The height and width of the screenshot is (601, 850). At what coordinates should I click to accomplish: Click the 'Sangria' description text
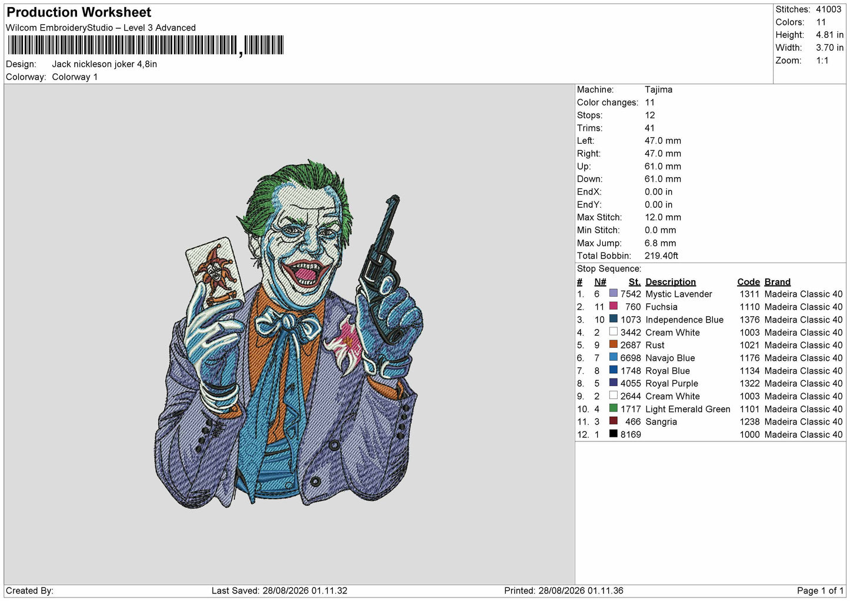tap(661, 421)
